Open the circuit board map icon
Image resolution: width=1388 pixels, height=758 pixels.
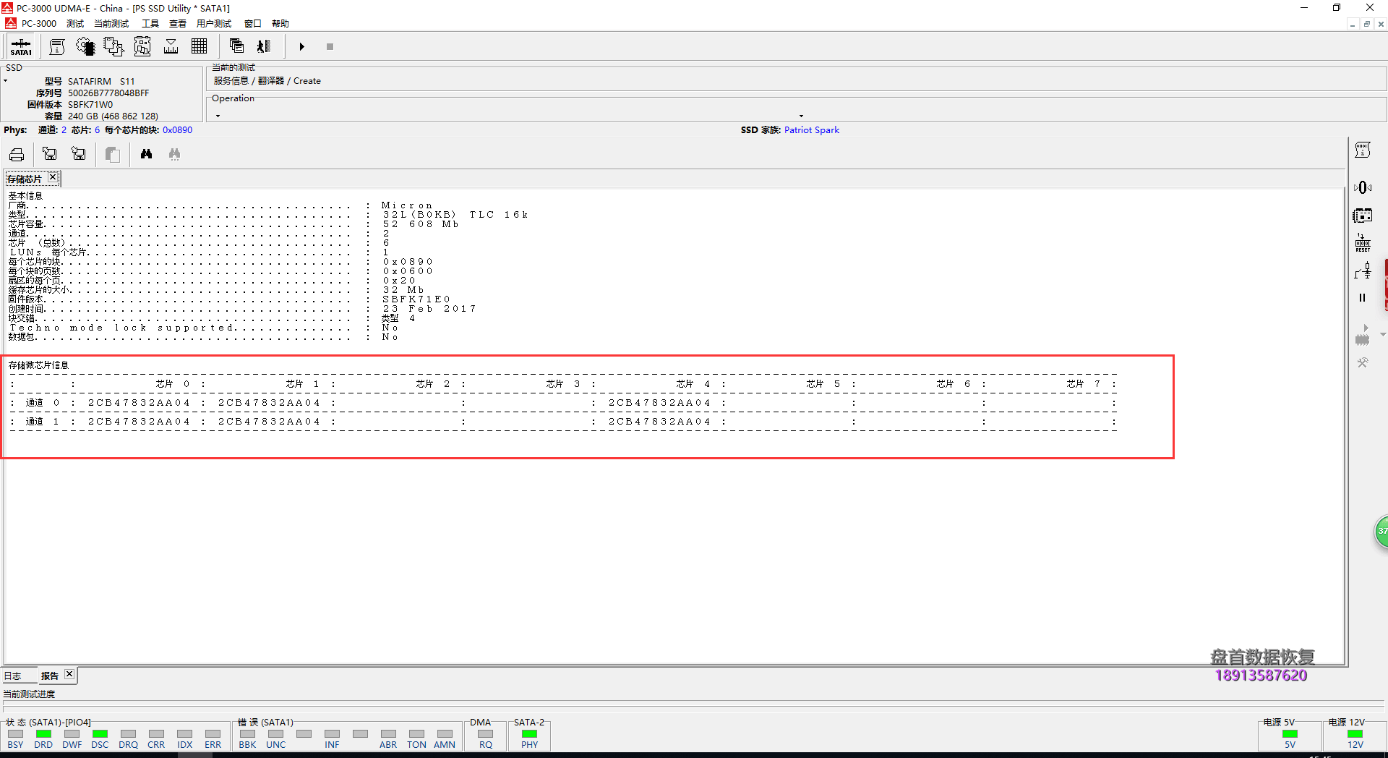(142, 47)
